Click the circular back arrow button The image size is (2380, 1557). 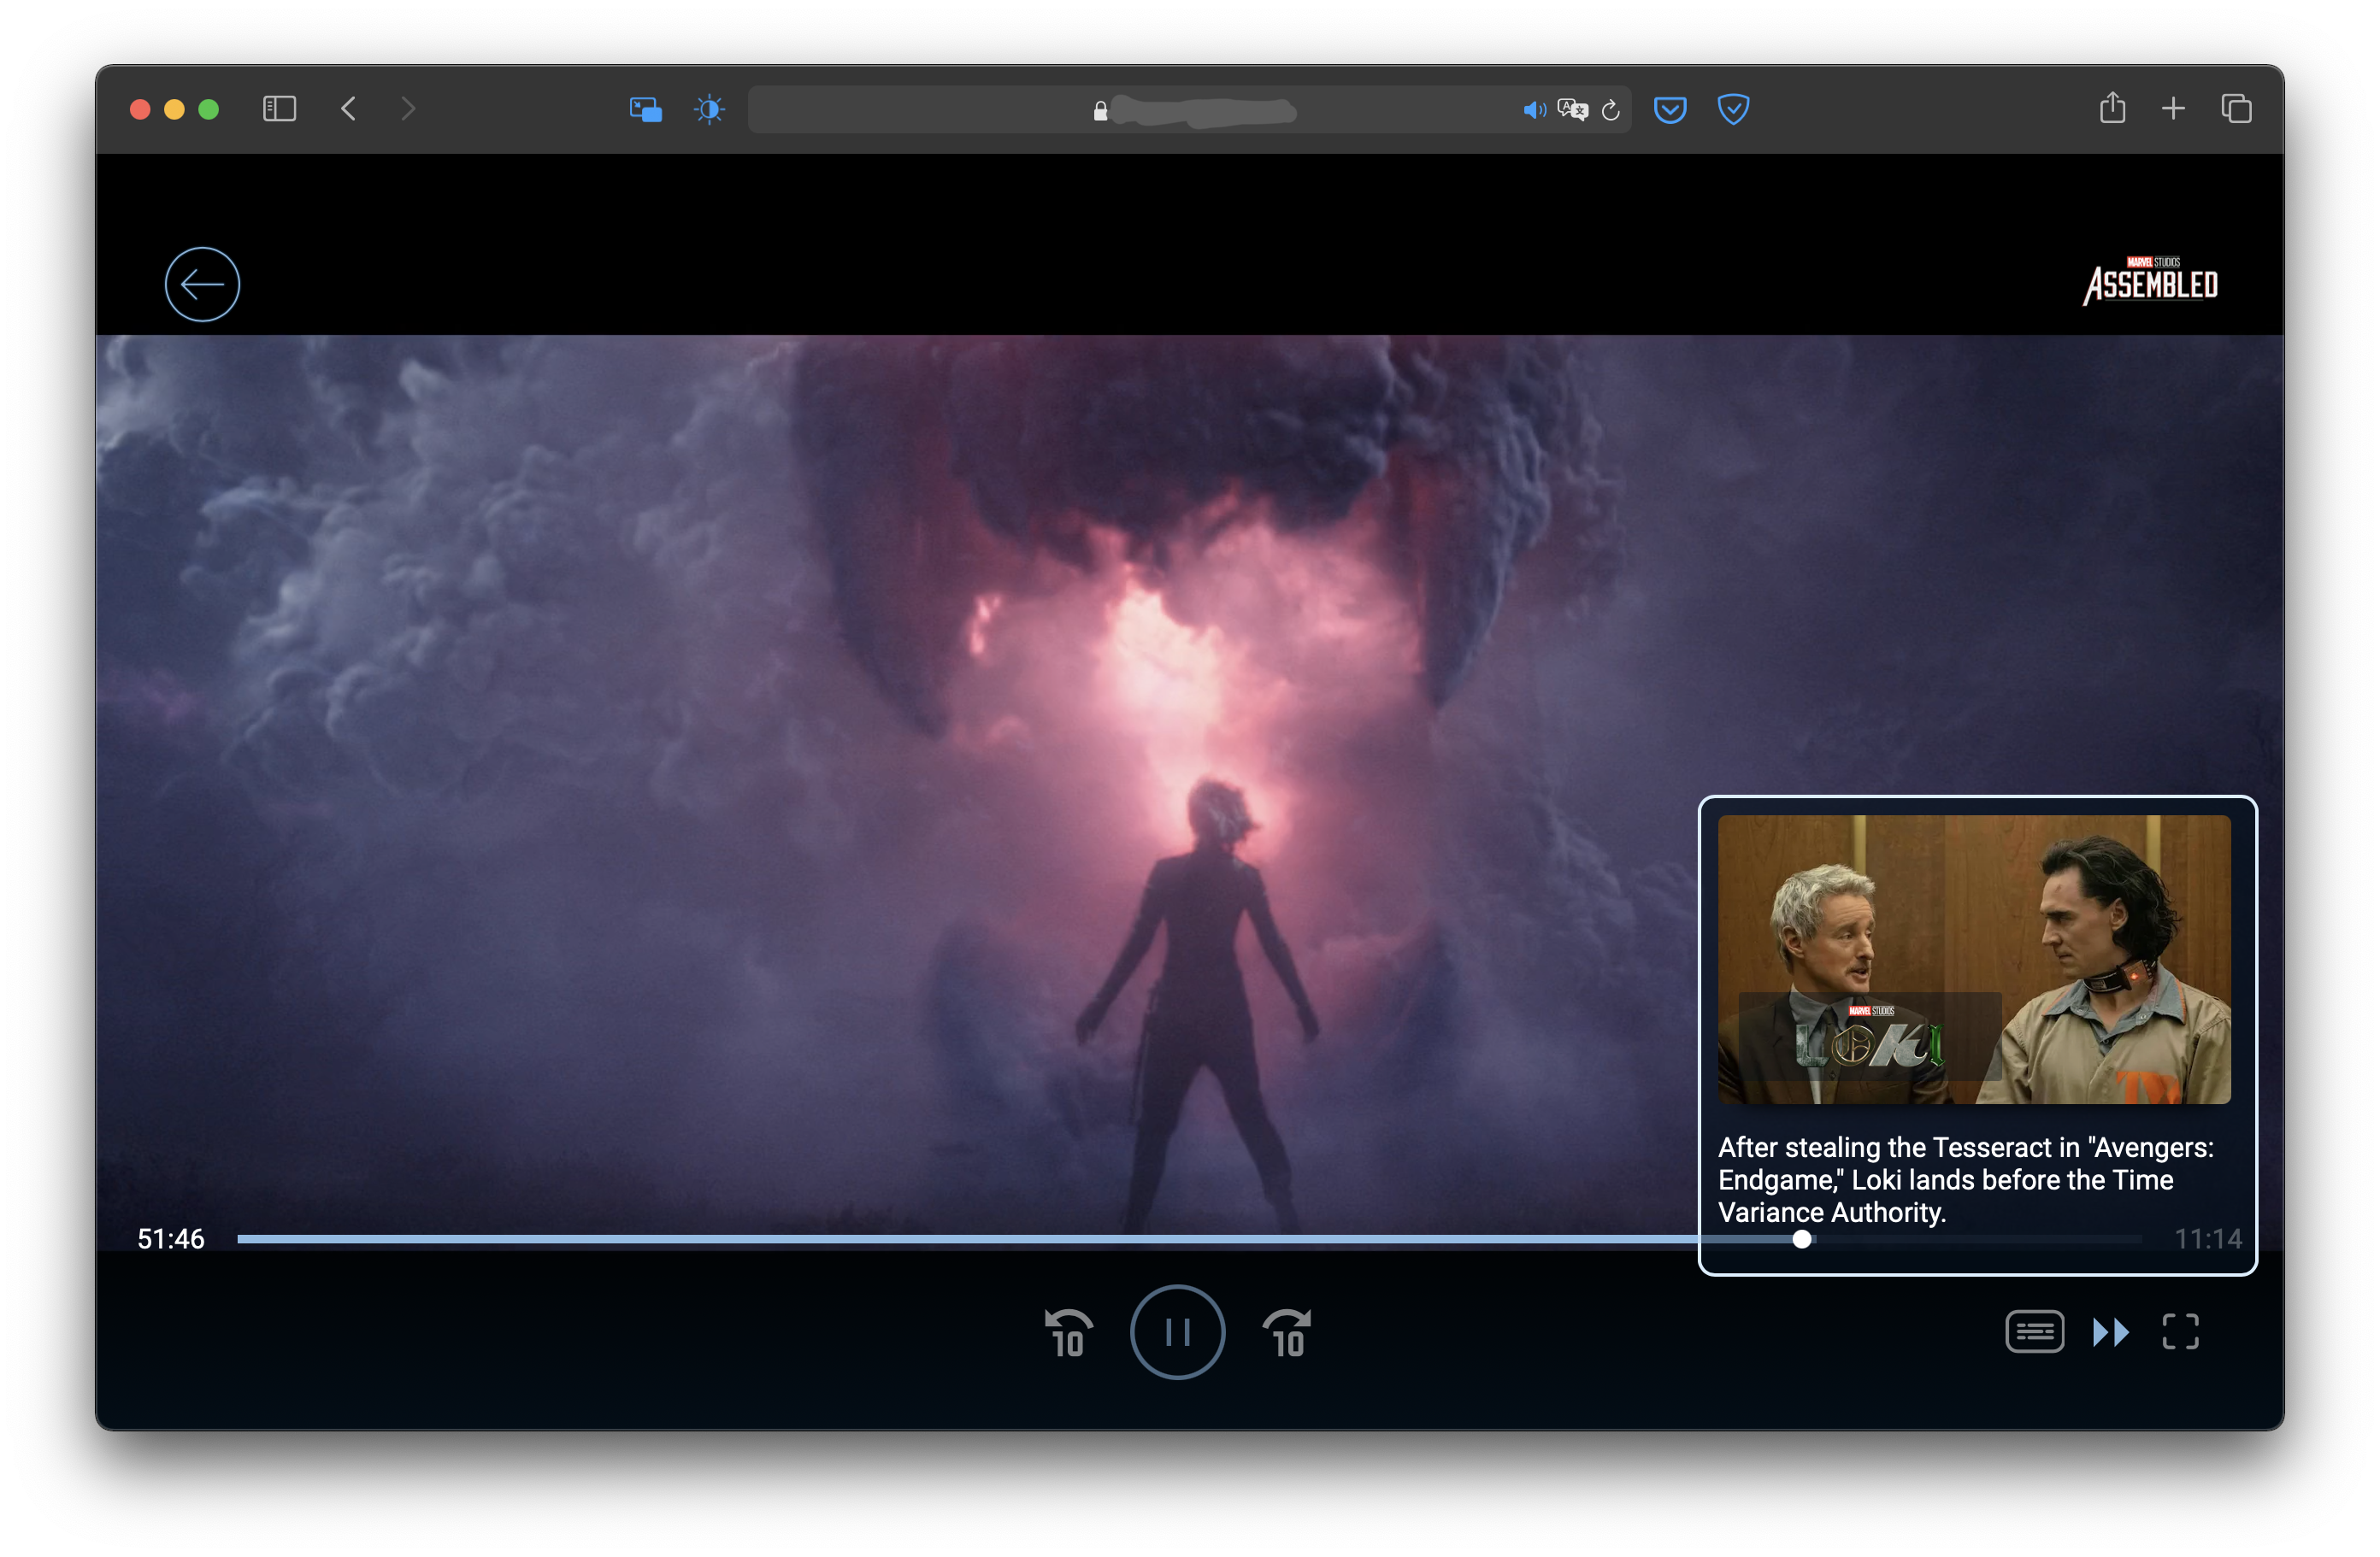[202, 285]
